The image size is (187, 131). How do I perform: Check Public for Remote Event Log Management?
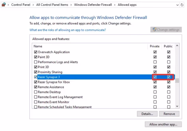coord(169,97)
